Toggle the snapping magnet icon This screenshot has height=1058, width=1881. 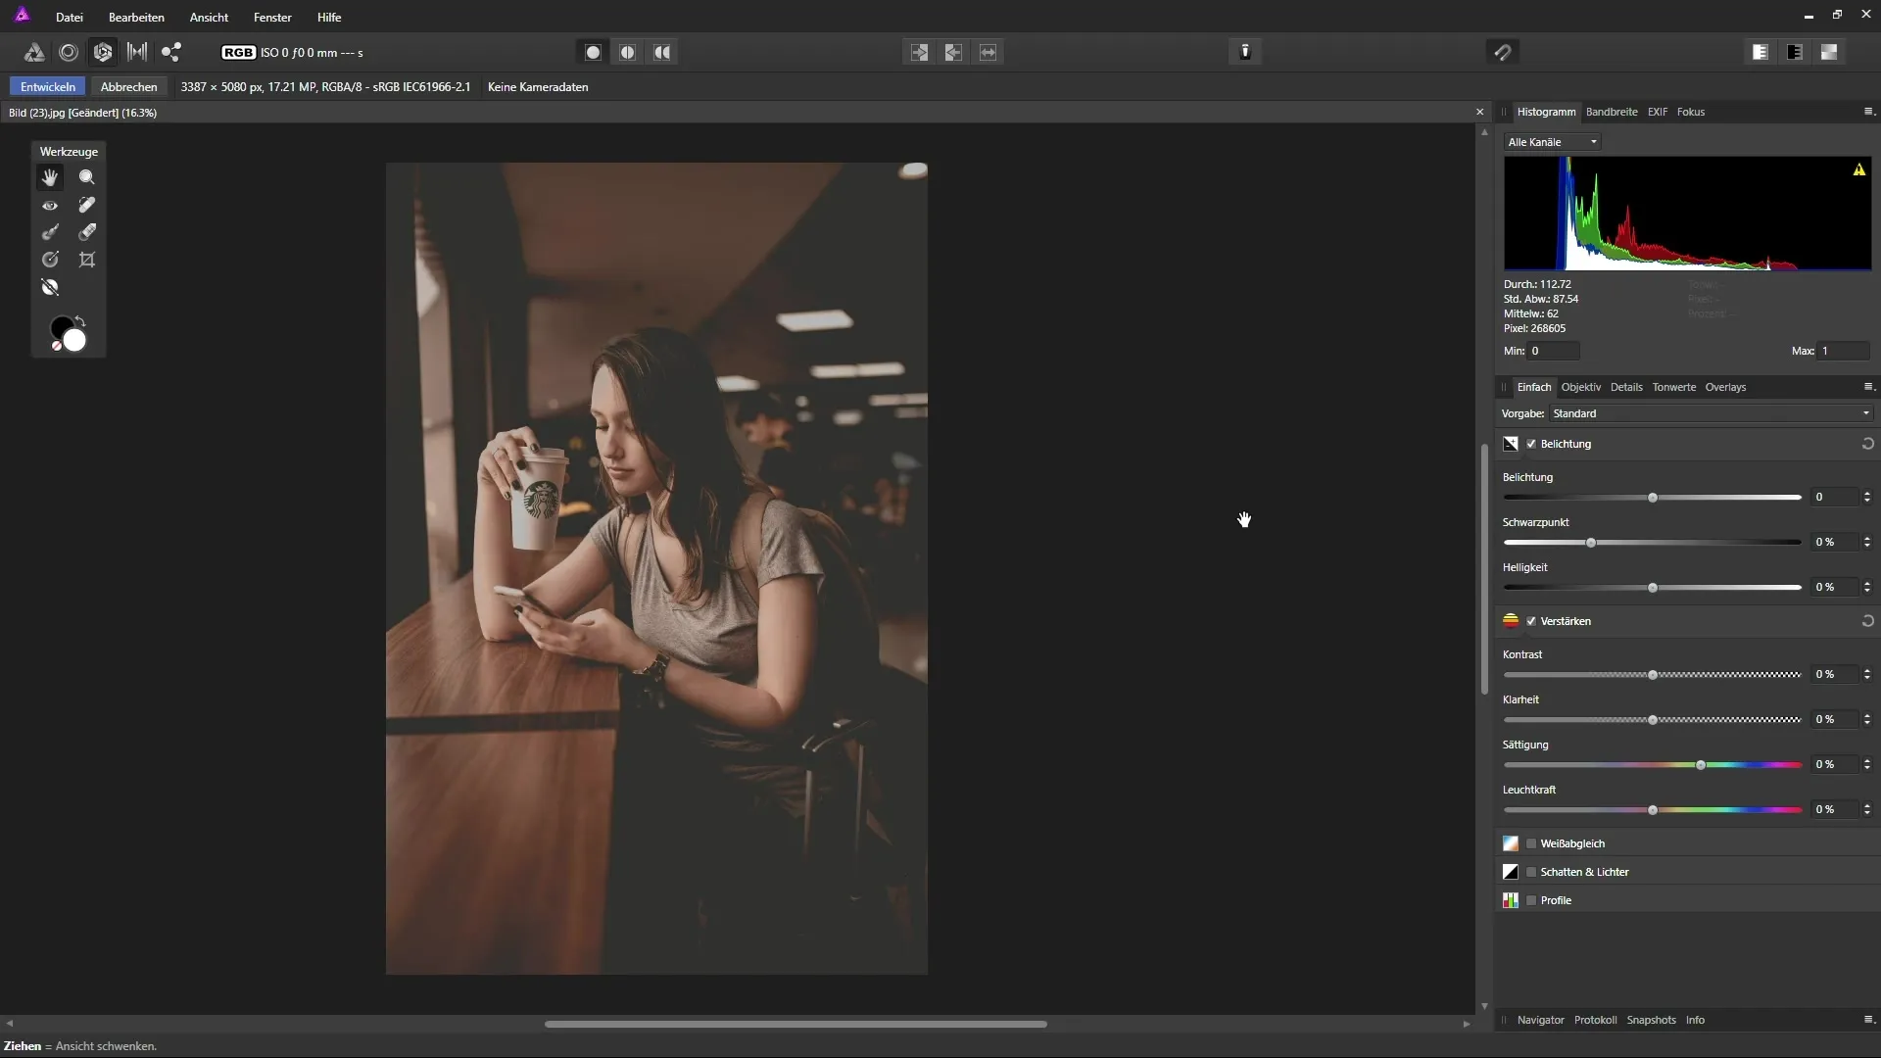[x=1503, y=52]
